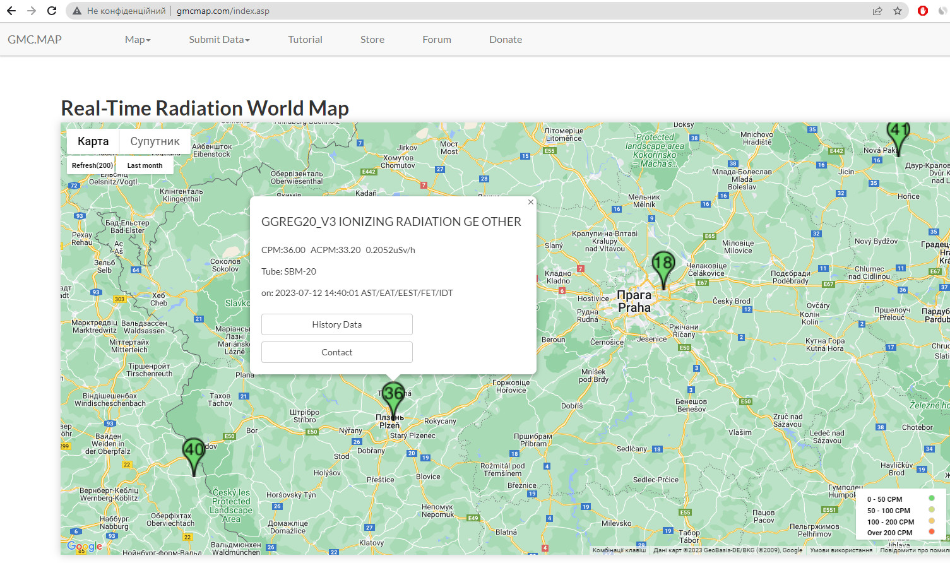950x563 pixels.
Task: Select the Карта map view
Action: (x=93, y=141)
